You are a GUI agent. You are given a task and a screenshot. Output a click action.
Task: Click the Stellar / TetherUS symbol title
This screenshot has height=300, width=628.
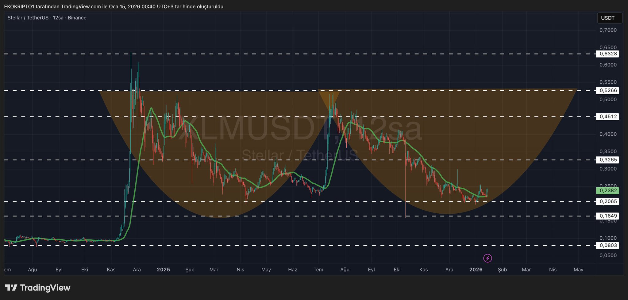28,18
